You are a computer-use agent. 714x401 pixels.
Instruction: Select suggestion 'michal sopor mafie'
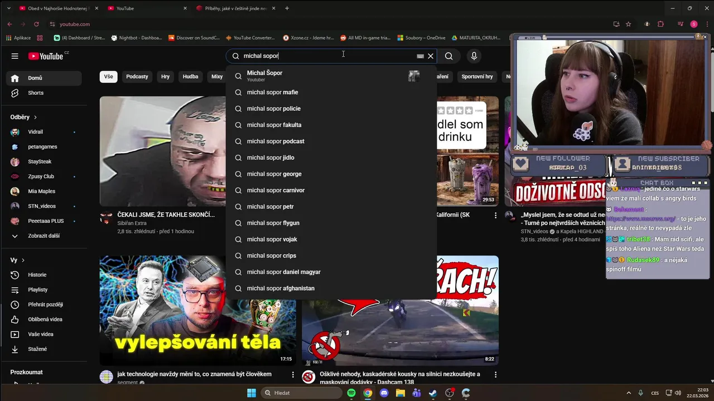coord(331,92)
